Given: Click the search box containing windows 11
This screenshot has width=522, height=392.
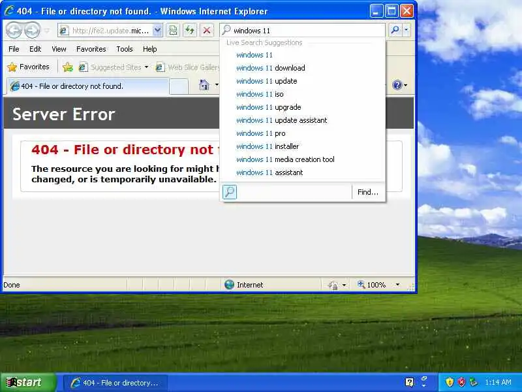Looking at the screenshot, I should 302,31.
